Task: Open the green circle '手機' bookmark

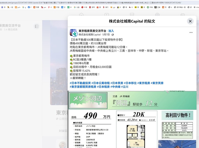Action: [x=150, y=7]
